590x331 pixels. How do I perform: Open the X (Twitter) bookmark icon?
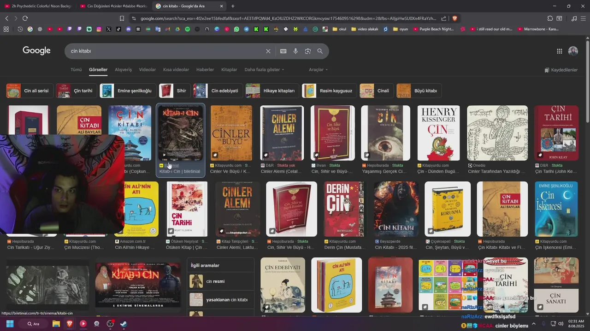pos(108,29)
